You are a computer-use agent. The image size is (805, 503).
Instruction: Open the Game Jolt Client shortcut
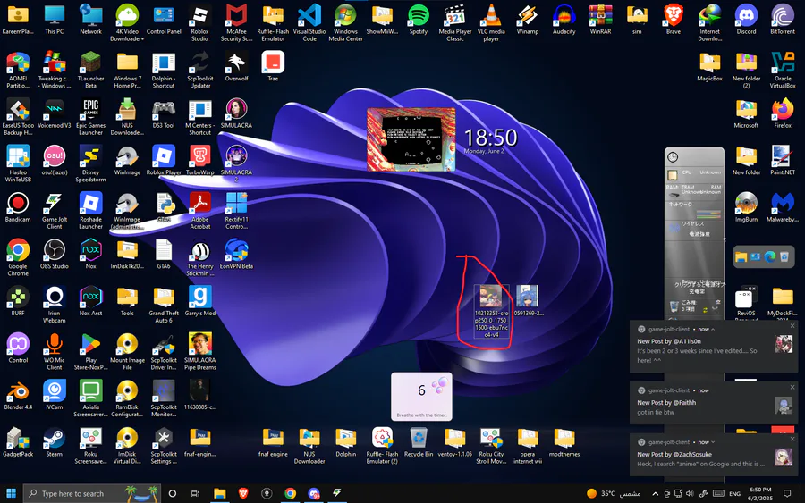55,211
